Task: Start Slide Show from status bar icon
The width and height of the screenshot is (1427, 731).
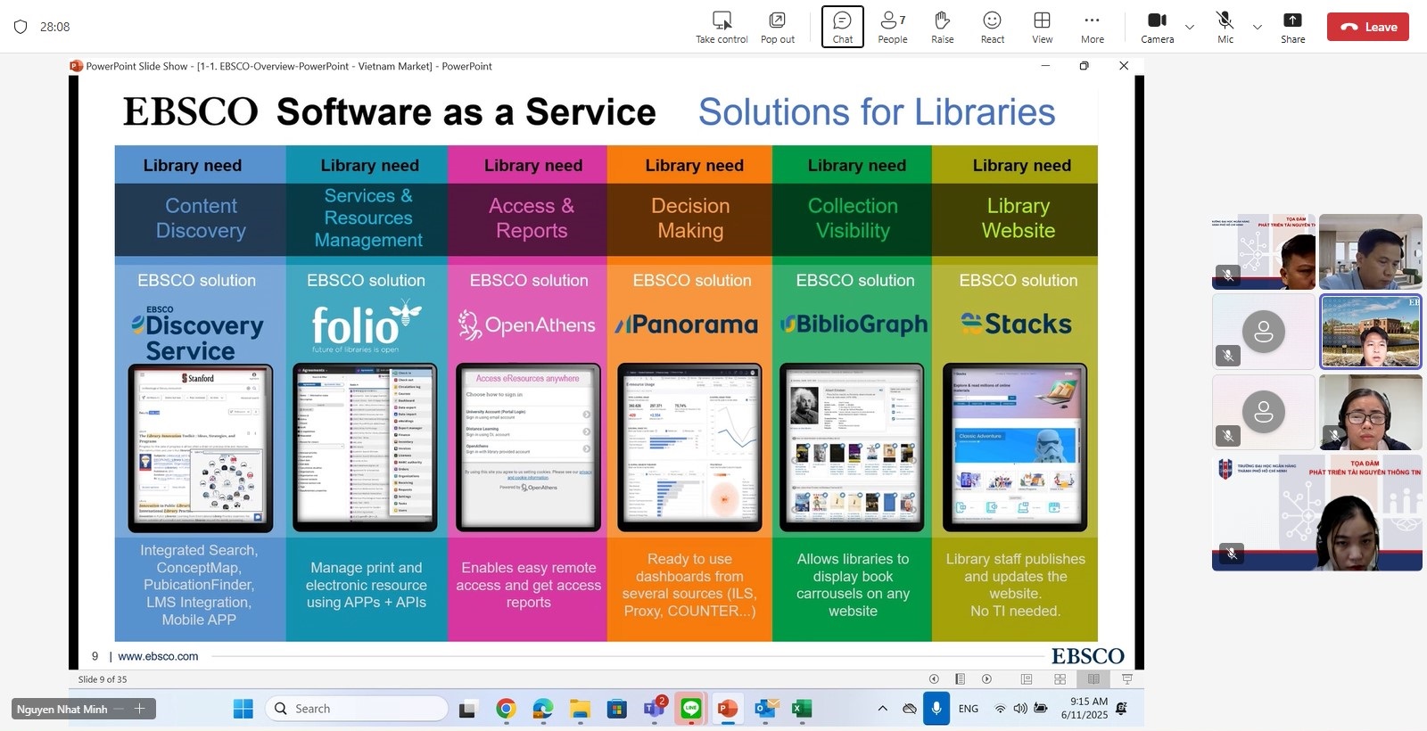Action: pyautogui.click(x=1126, y=678)
